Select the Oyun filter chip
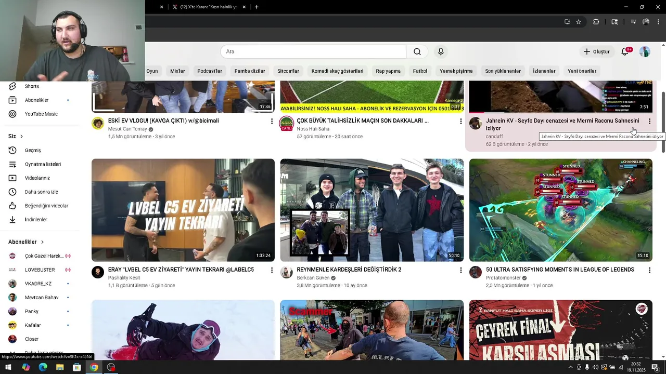 [x=152, y=71]
